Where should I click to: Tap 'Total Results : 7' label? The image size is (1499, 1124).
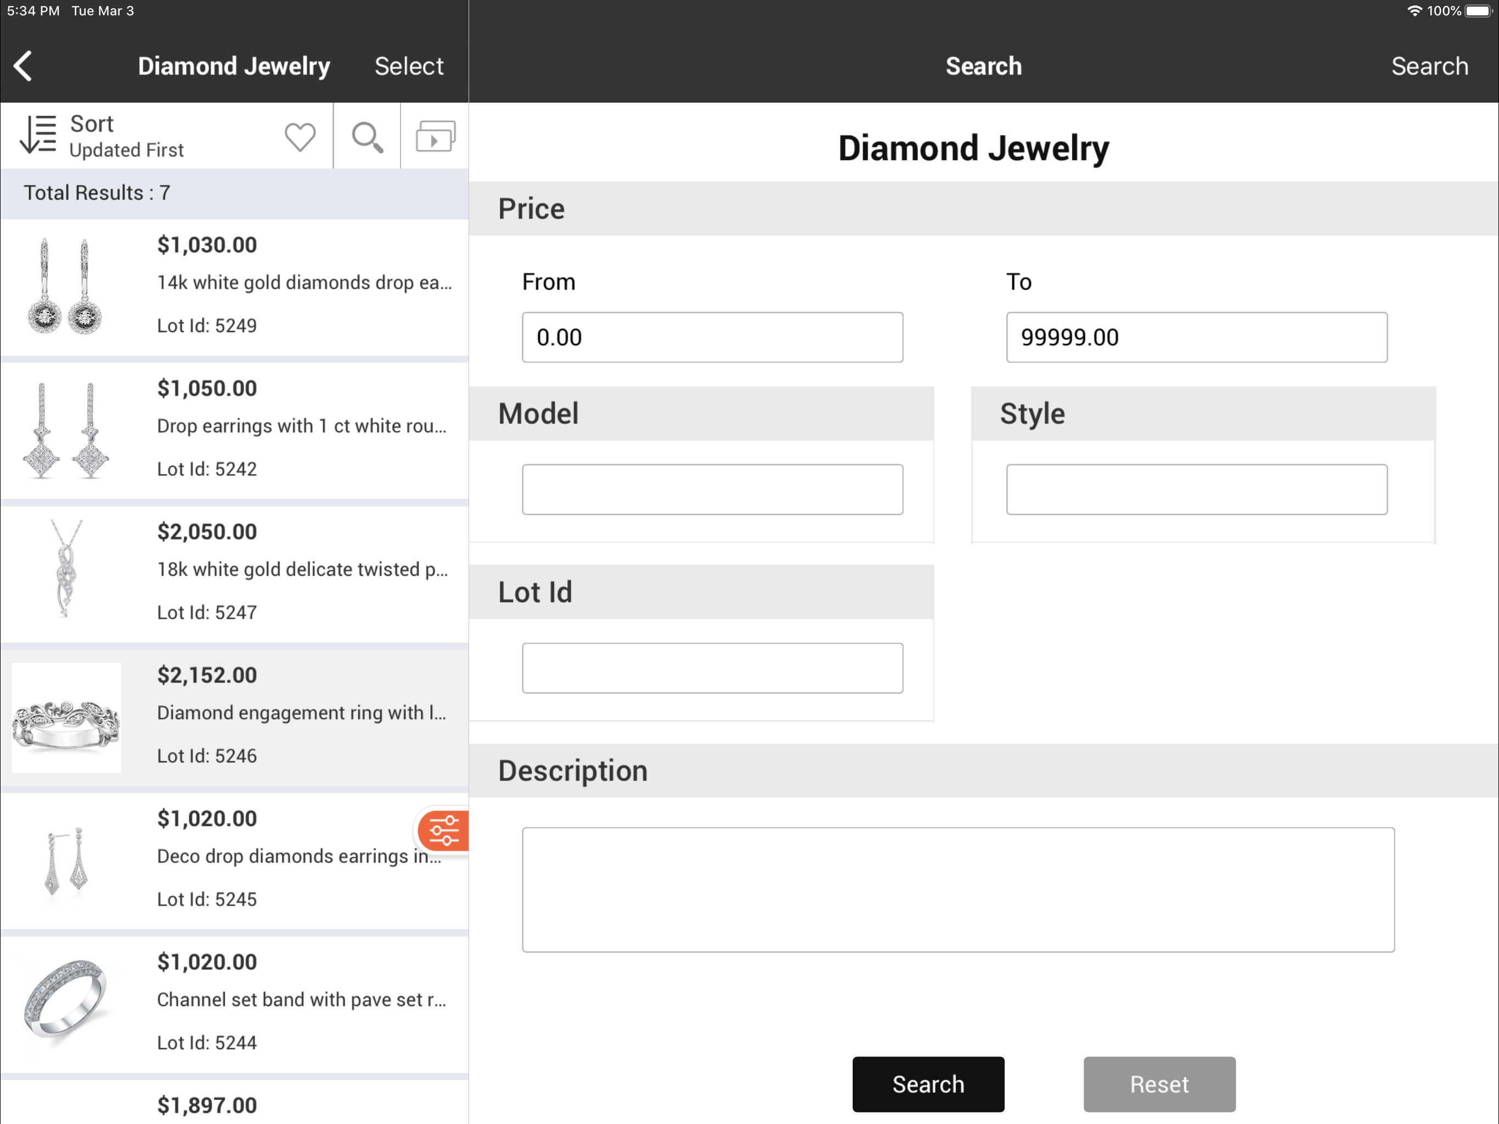97,193
